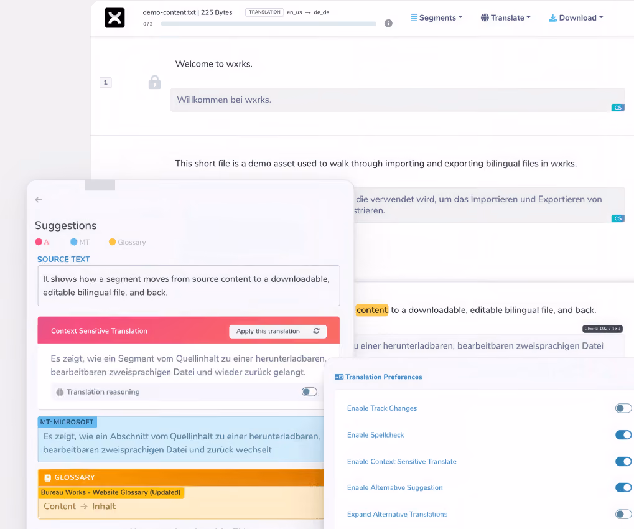The image size is (634, 529).
Task: Click the 'demo-content.txt | 225 Bytes' file name
Action: 188,12
